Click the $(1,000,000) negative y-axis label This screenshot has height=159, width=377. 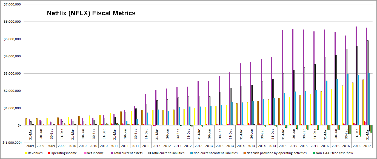pyautogui.click(x=12, y=143)
